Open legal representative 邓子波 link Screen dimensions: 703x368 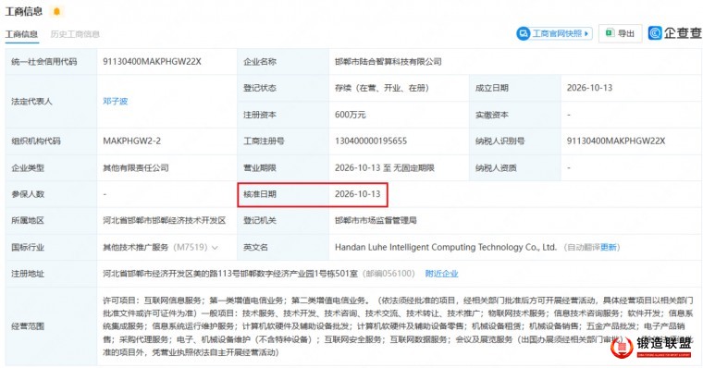[x=116, y=102]
